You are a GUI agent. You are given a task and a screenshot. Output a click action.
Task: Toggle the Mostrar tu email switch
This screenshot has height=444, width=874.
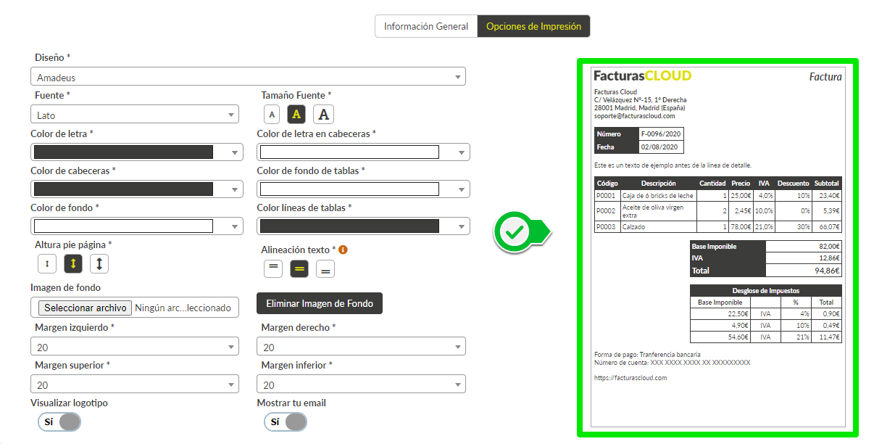point(286,422)
